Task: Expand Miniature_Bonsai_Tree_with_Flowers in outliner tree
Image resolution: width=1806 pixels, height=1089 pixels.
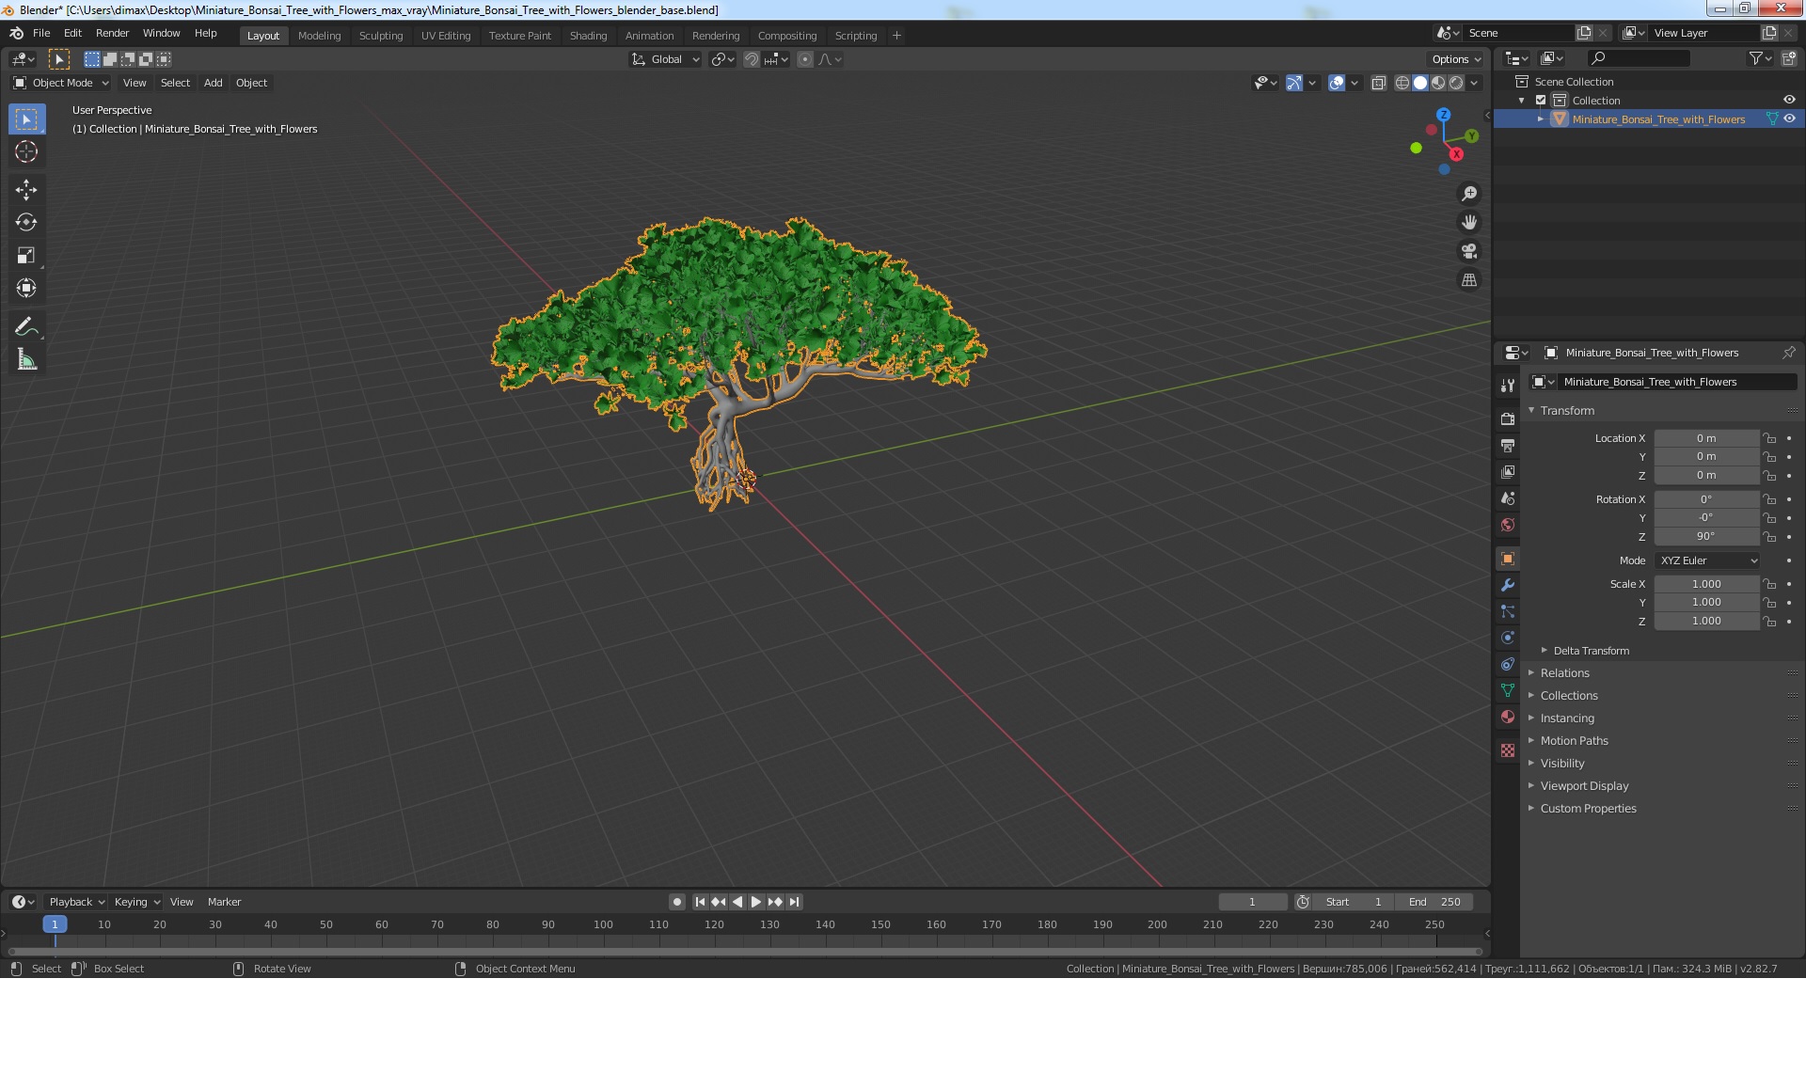Action: tap(1541, 119)
